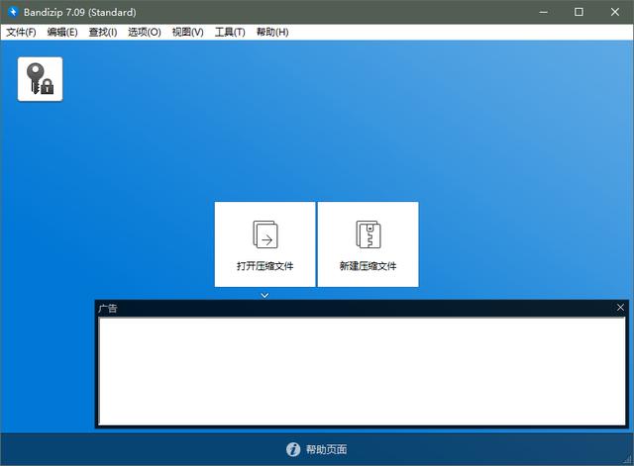Screen dimensions: 634x466
Task: Open the 查找(I) menu
Action: [103, 33]
